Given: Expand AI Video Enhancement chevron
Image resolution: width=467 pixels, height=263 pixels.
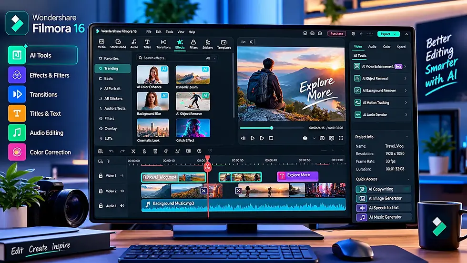Looking at the screenshot, I should [405, 66].
